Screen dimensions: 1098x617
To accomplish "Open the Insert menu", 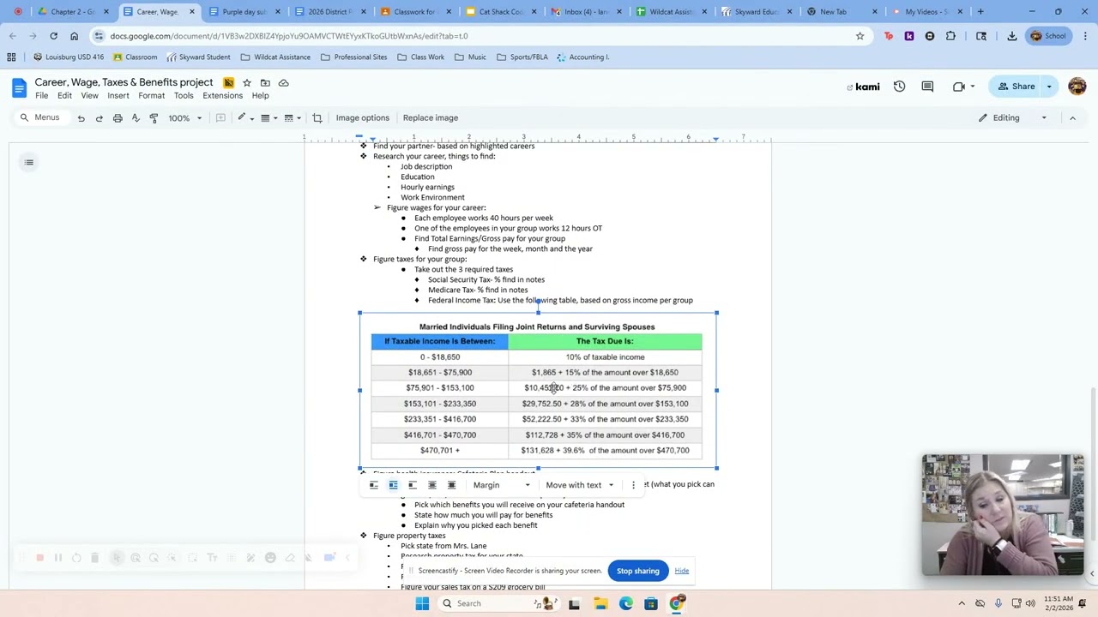I will click(118, 96).
